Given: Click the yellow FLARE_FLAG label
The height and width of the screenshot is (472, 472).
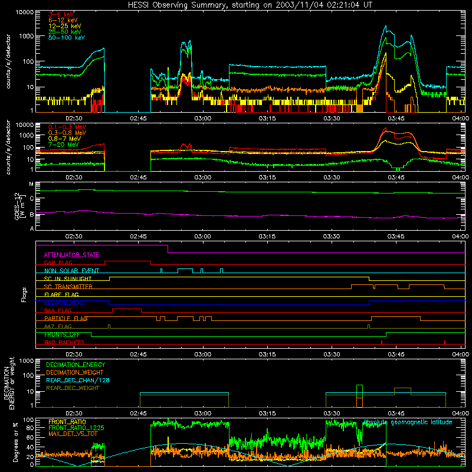Looking at the screenshot, I should (x=61, y=294).
